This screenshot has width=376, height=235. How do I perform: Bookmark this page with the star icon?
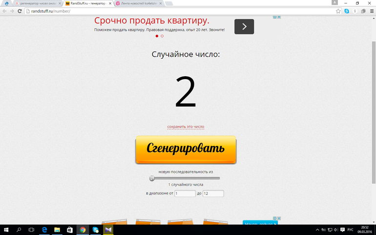(x=338, y=11)
